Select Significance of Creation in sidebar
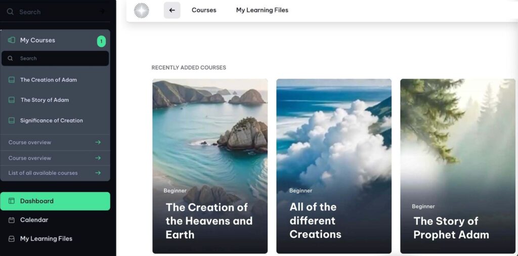This screenshot has width=518, height=256. pos(52,120)
